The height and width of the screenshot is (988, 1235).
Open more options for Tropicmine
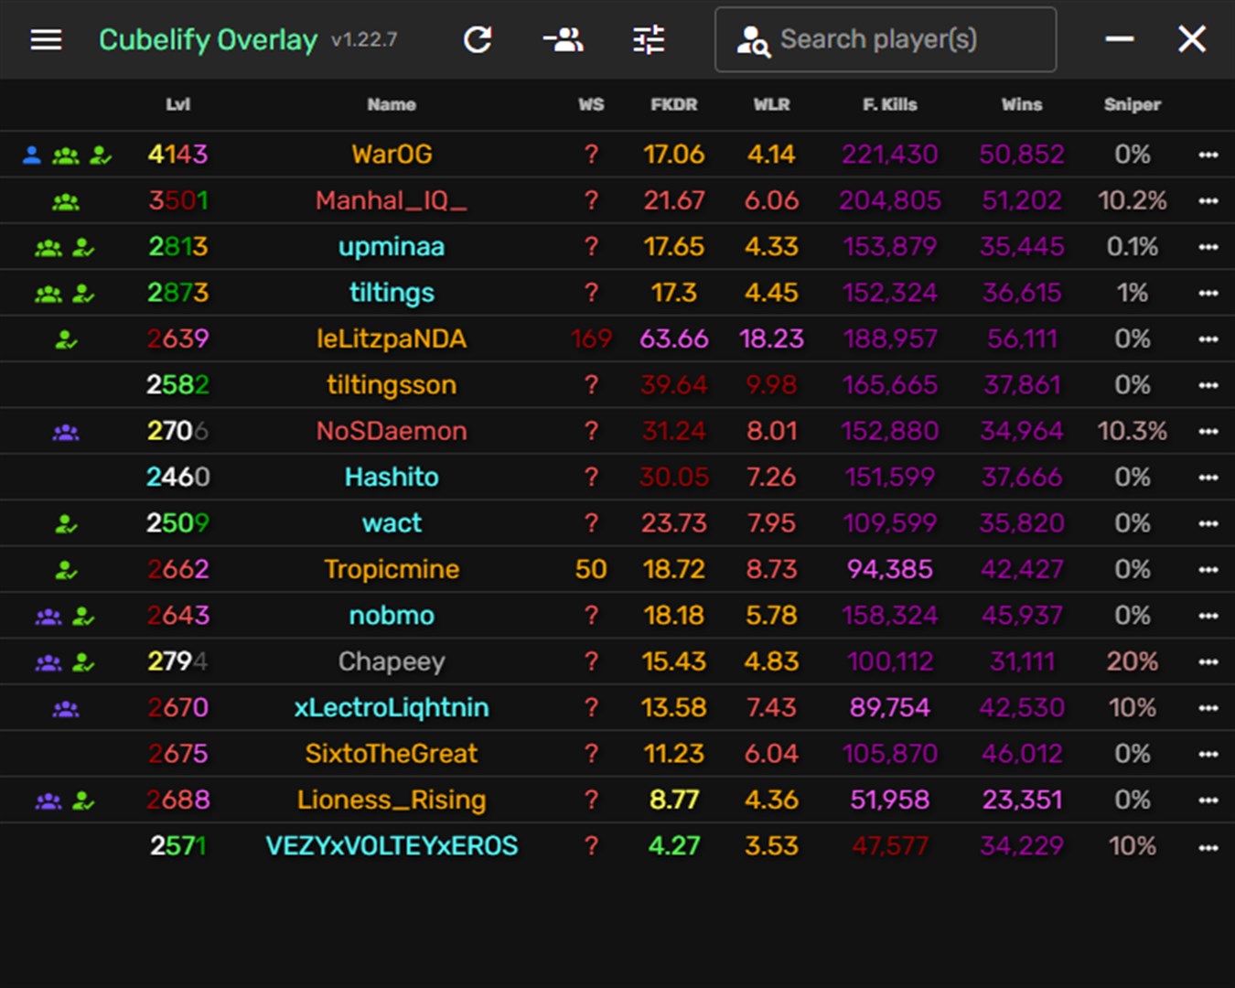(x=1208, y=569)
